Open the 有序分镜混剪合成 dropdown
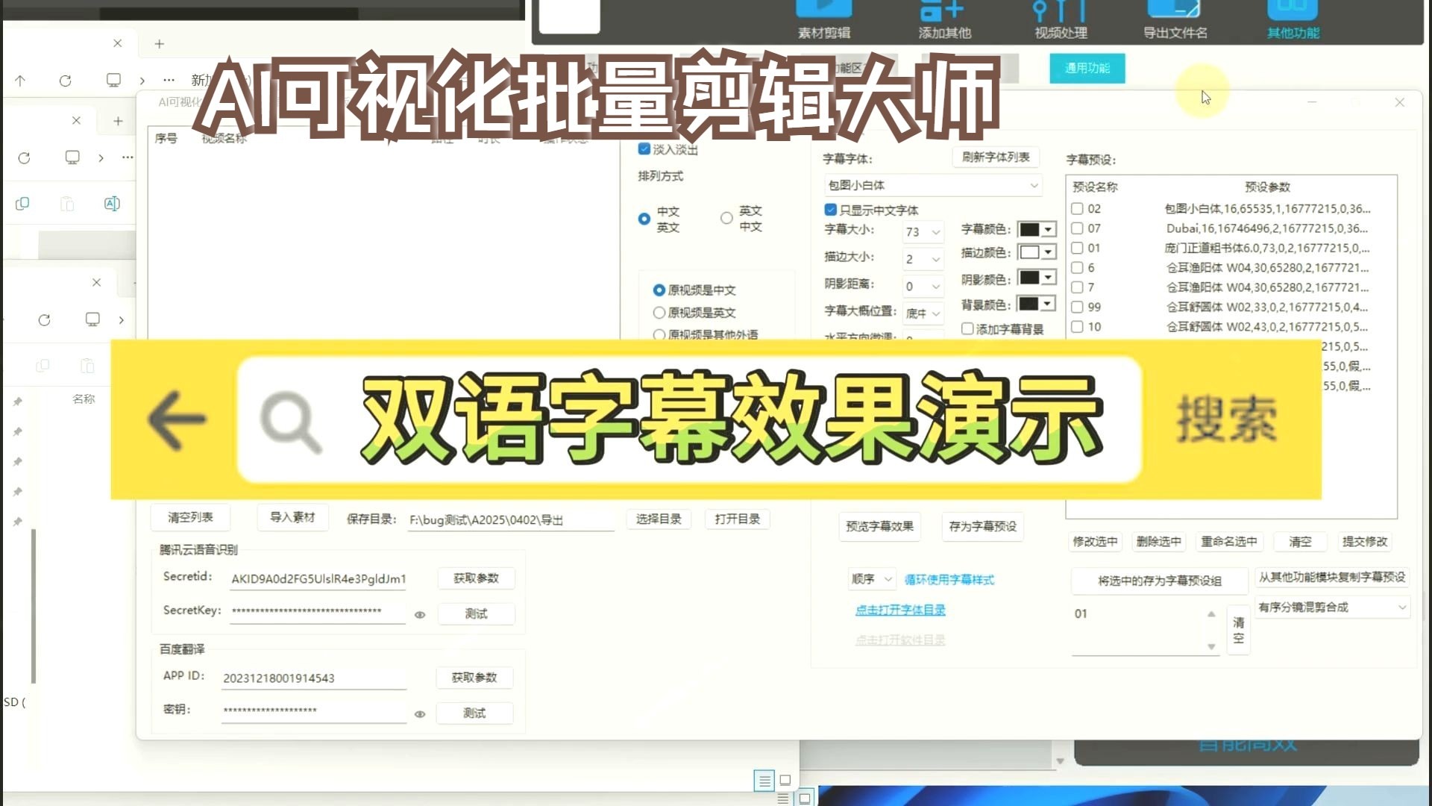 coord(1332,607)
